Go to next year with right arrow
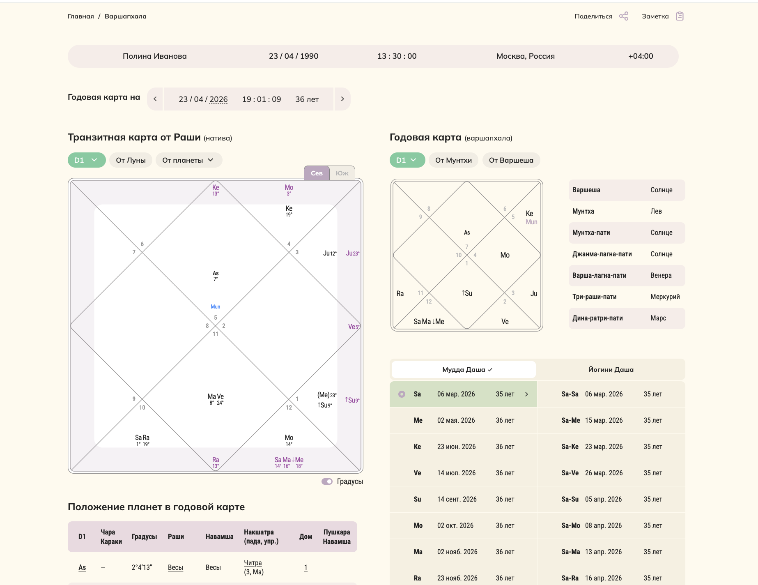Screen dimensions: 758x585 [342, 99]
